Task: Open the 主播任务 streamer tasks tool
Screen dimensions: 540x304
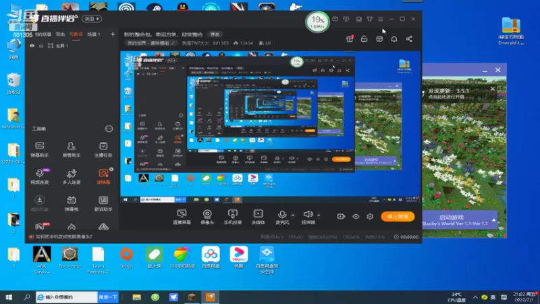Action: [x=103, y=149]
